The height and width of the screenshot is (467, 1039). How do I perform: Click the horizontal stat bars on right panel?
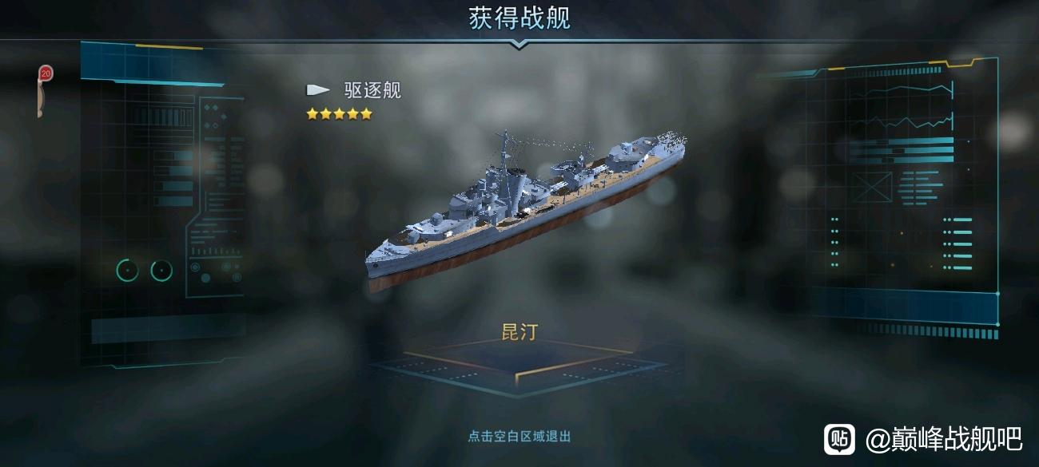pos(902,150)
